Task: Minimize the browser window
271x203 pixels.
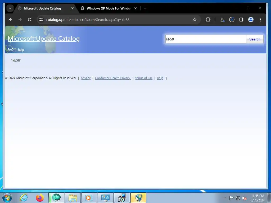Action: (x=236, y=8)
